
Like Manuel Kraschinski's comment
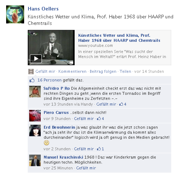point(86,168)
